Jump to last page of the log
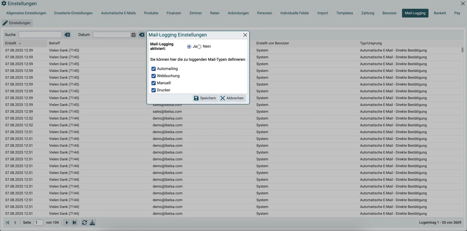This screenshot has width=467, height=231. click(74, 223)
